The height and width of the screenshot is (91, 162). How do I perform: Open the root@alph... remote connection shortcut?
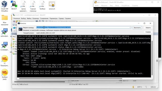(x=5, y=46)
